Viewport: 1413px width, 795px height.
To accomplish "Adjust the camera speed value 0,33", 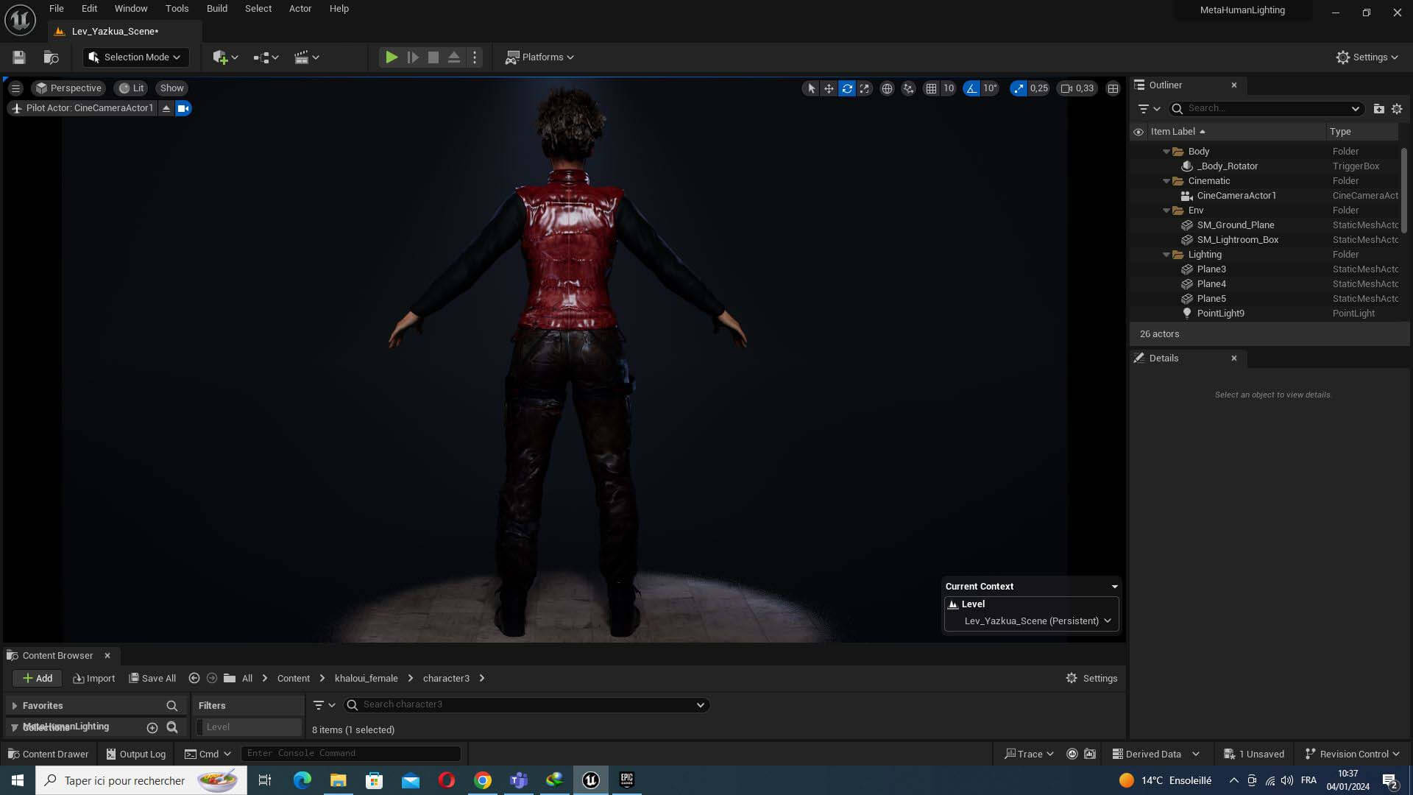I will [x=1077, y=88].
